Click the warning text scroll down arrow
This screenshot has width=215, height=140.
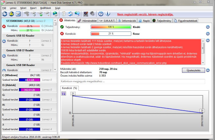tap(203, 63)
